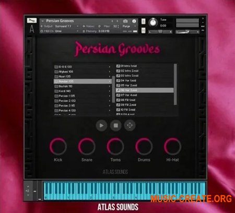Select the 6-8 6 130 folder
Screen dimensions: 235x213
click(x=83, y=67)
